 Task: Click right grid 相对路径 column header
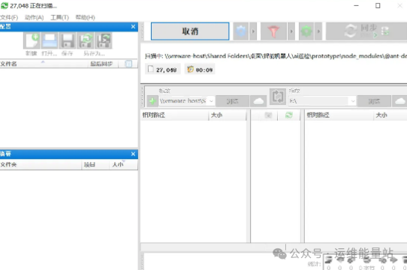pyautogui.click(x=339, y=115)
